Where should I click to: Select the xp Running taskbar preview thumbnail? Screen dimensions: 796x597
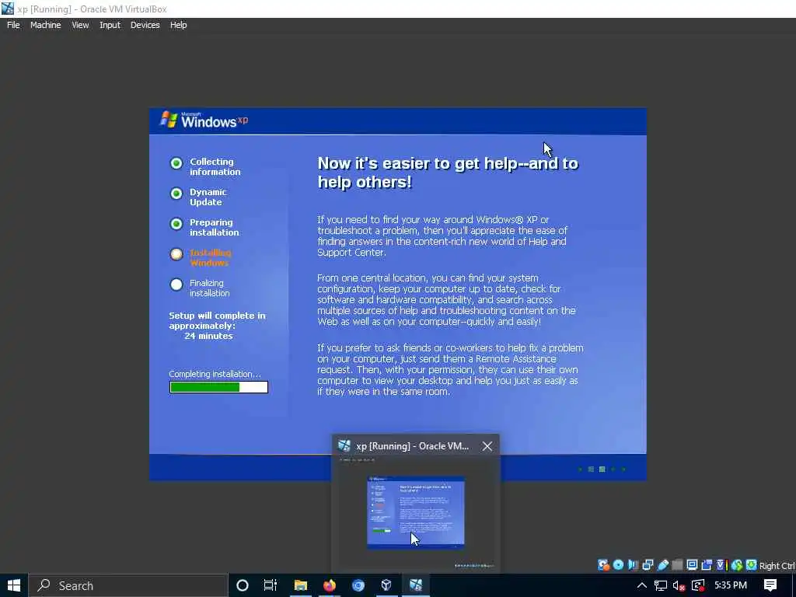tap(415, 511)
